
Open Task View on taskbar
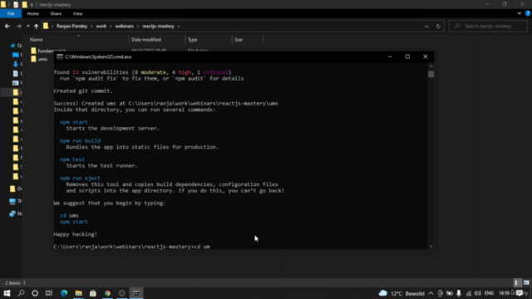click(x=49, y=293)
